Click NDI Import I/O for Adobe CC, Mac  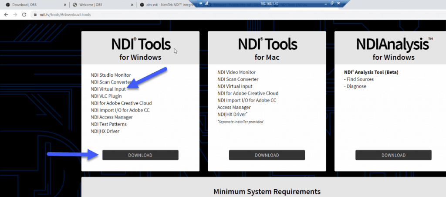tap(247, 101)
